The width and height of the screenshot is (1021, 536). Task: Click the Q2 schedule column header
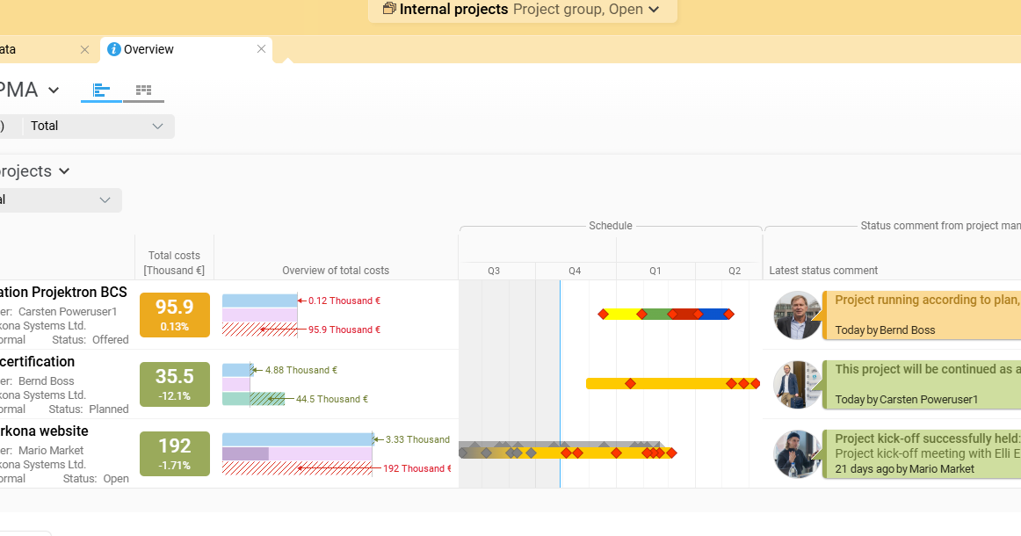click(x=735, y=271)
